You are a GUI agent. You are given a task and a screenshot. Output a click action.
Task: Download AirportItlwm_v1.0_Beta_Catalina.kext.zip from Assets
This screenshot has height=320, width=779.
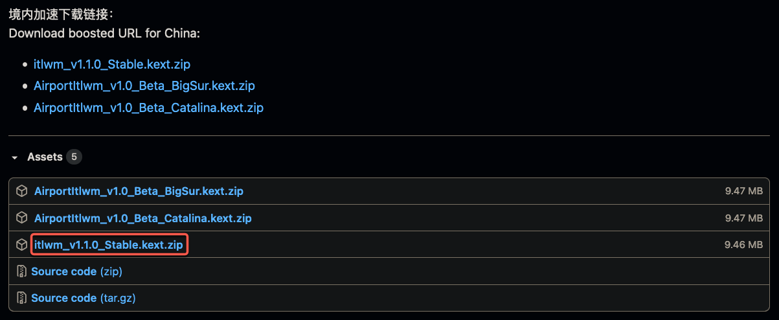point(142,218)
